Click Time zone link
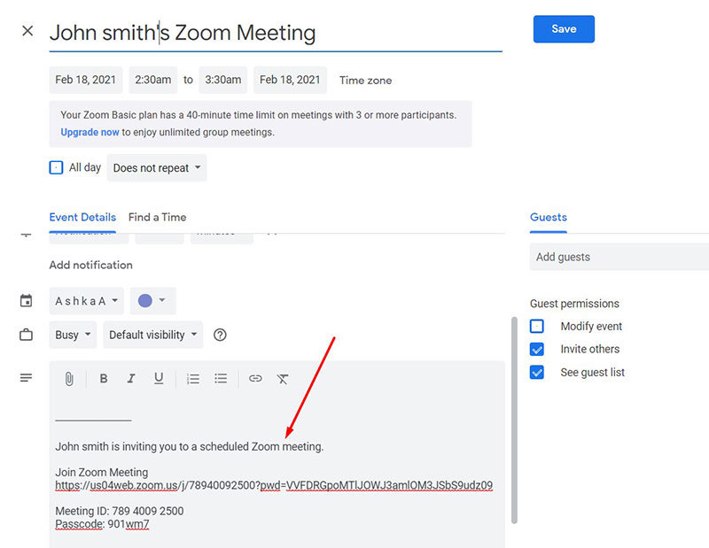Image resolution: width=709 pixels, height=548 pixels. tap(366, 81)
